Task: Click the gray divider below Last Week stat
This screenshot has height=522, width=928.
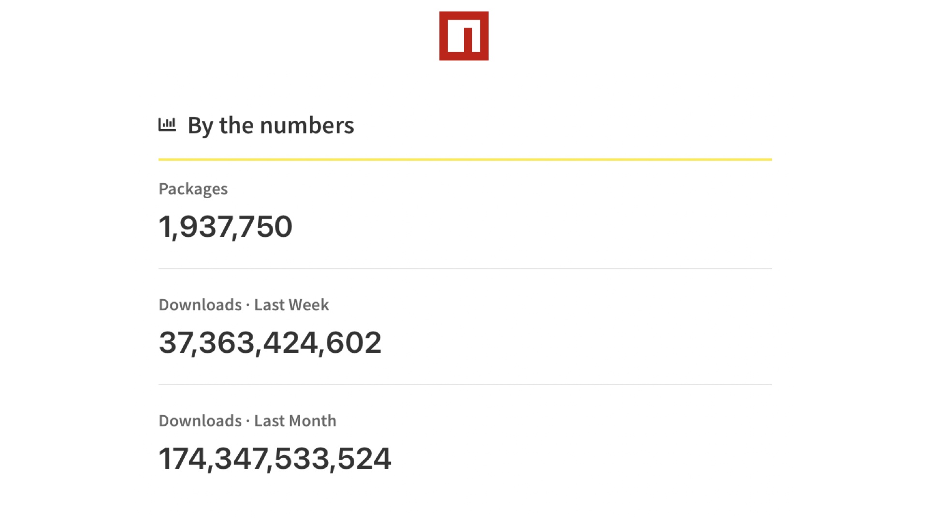Action: point(465,385)
